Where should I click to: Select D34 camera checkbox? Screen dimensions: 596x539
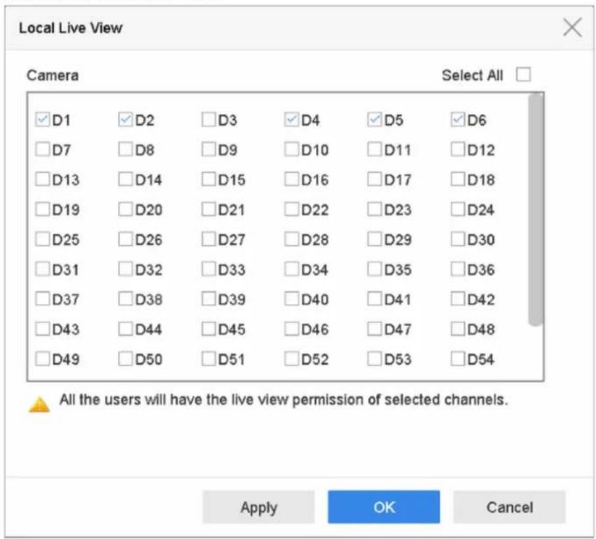point(291,269)
